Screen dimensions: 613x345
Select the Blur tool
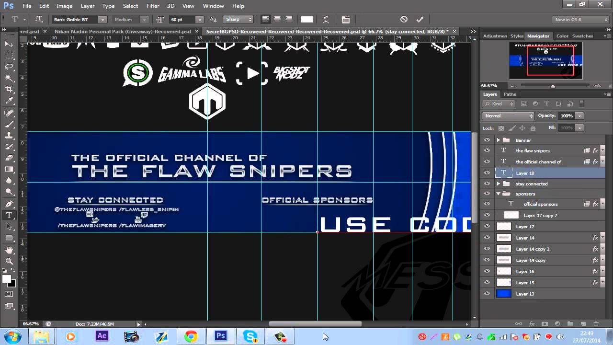click(9, 181)
